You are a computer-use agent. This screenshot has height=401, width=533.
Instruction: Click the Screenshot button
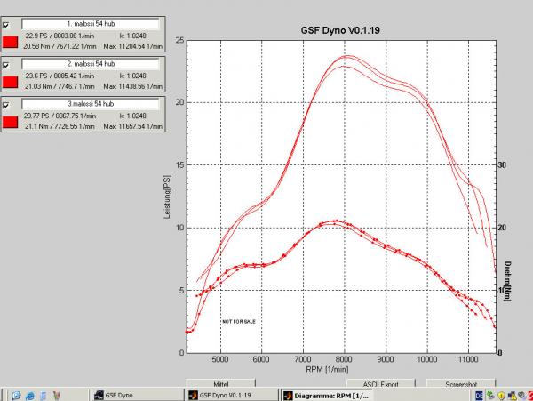pos(461,383)
